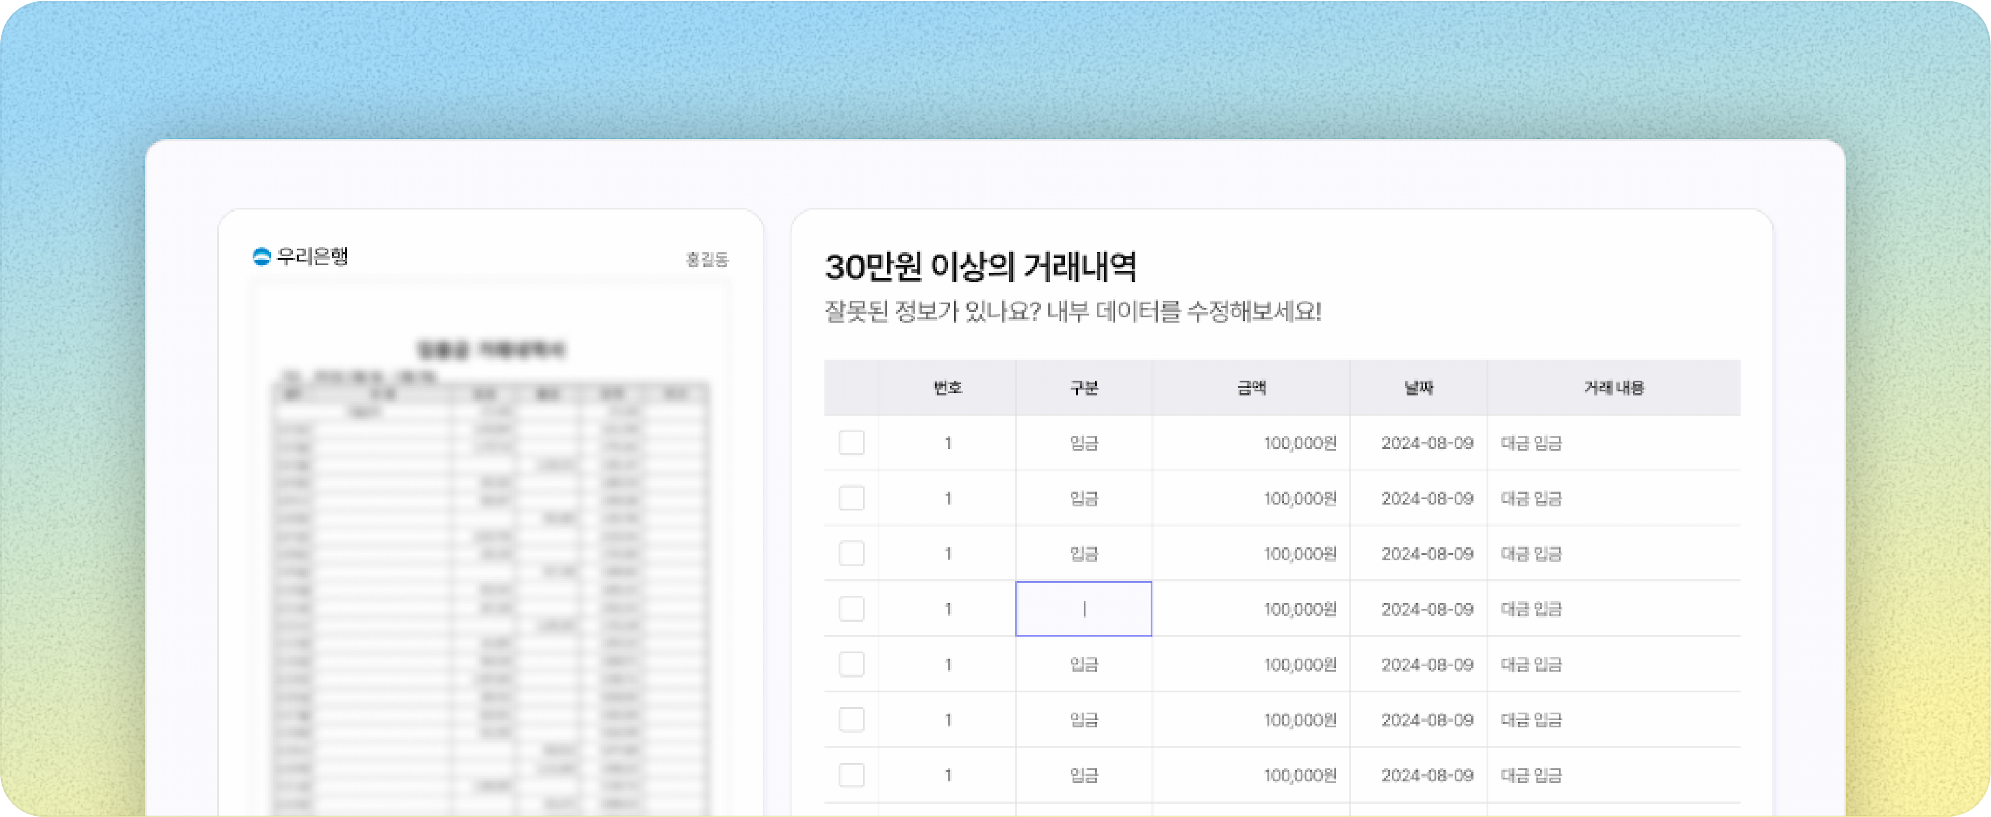The width and height of the screenshot is (1991, 817).
Task: Click 100,000원 in the row being edited
Action: coord(1300,609)
